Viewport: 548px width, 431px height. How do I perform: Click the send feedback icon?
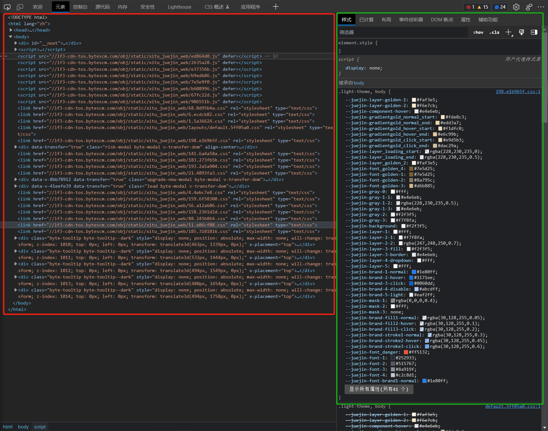[x=529, y=7]
